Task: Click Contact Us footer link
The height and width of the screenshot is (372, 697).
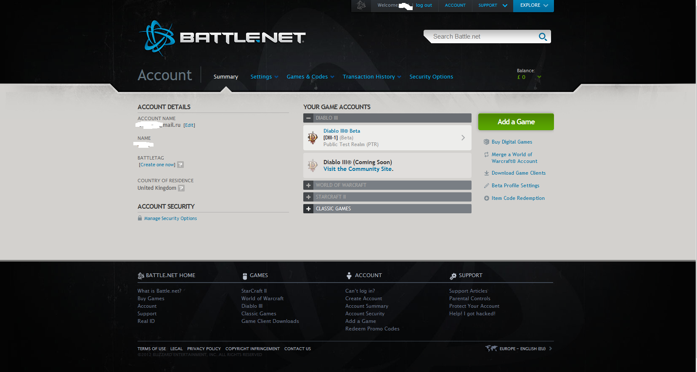Action: 297,349
